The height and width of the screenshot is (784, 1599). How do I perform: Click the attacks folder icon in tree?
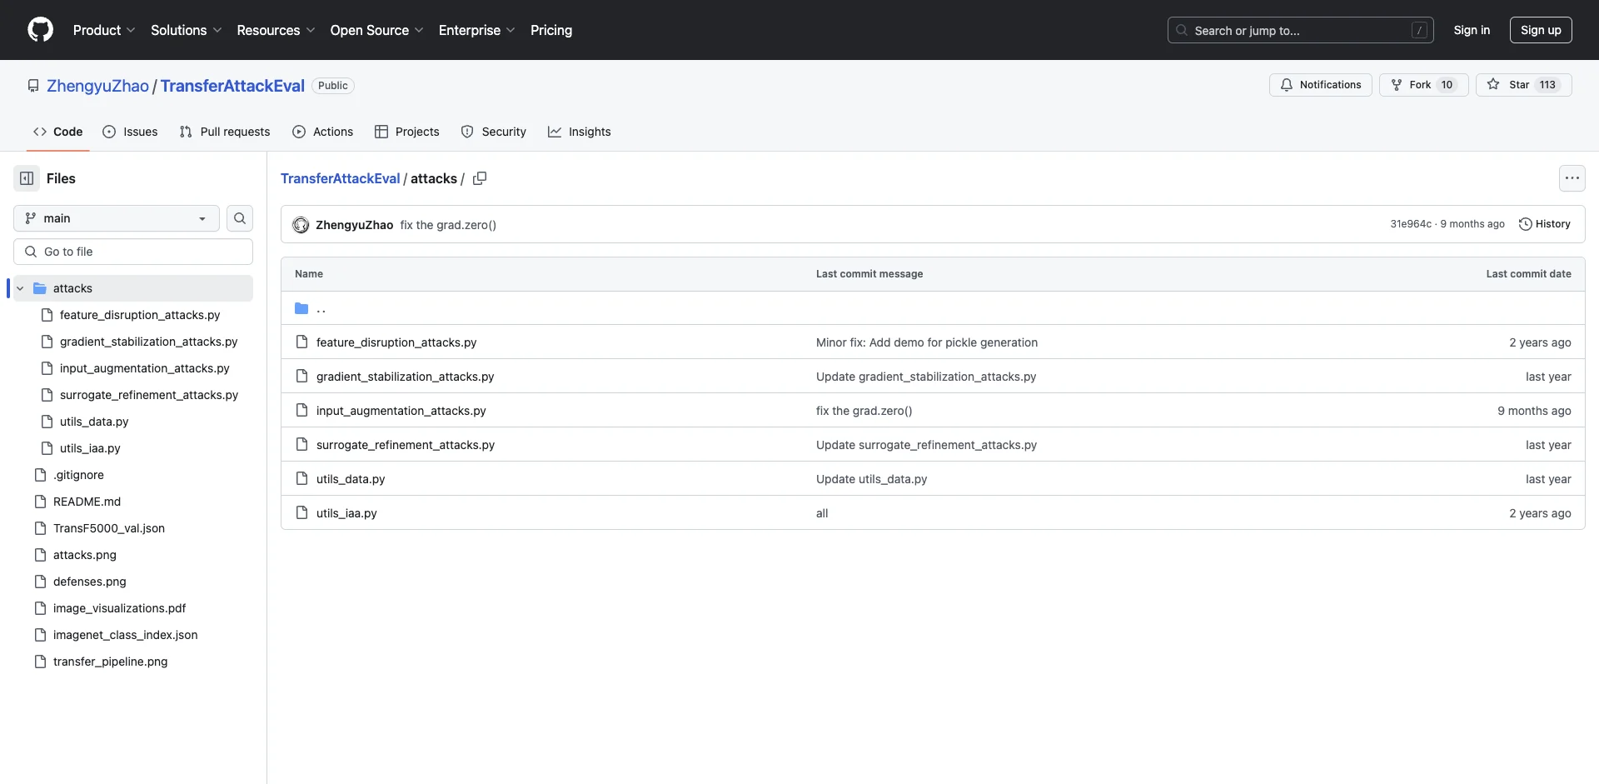click(x=39, y=288)
